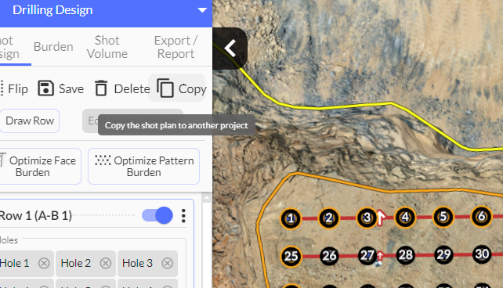
Task: Remove Hole 3 using its X icon
Action: [167, 263]
